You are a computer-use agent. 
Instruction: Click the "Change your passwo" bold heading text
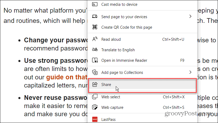pyautogui.click(x=56, y=40)
